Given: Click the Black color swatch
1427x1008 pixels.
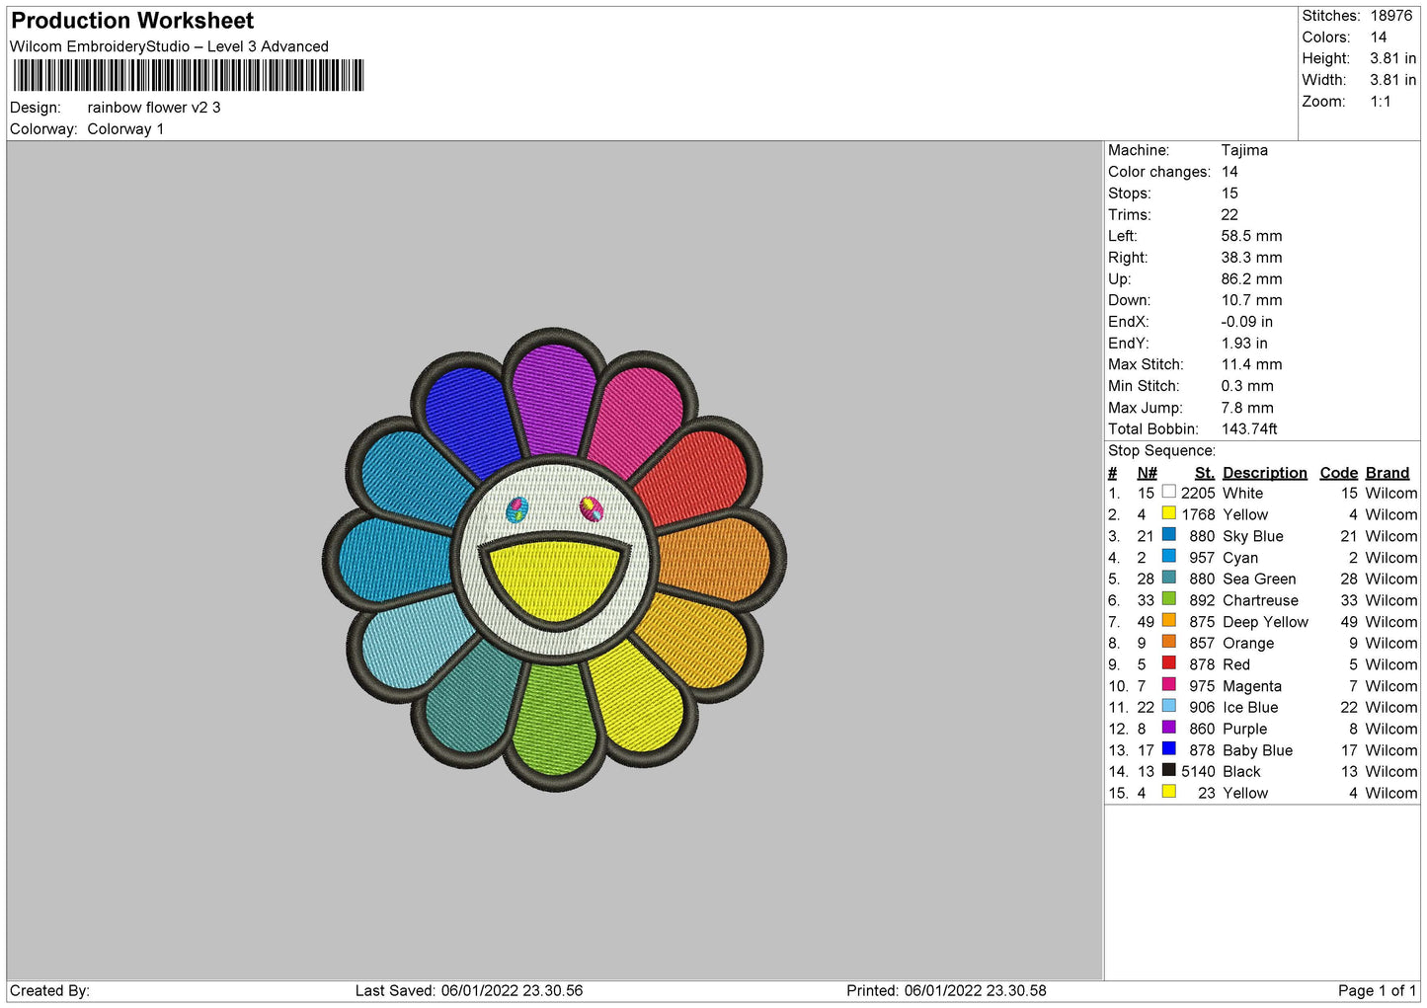Looking at the screenshot, I should (x=1168, y=770).
